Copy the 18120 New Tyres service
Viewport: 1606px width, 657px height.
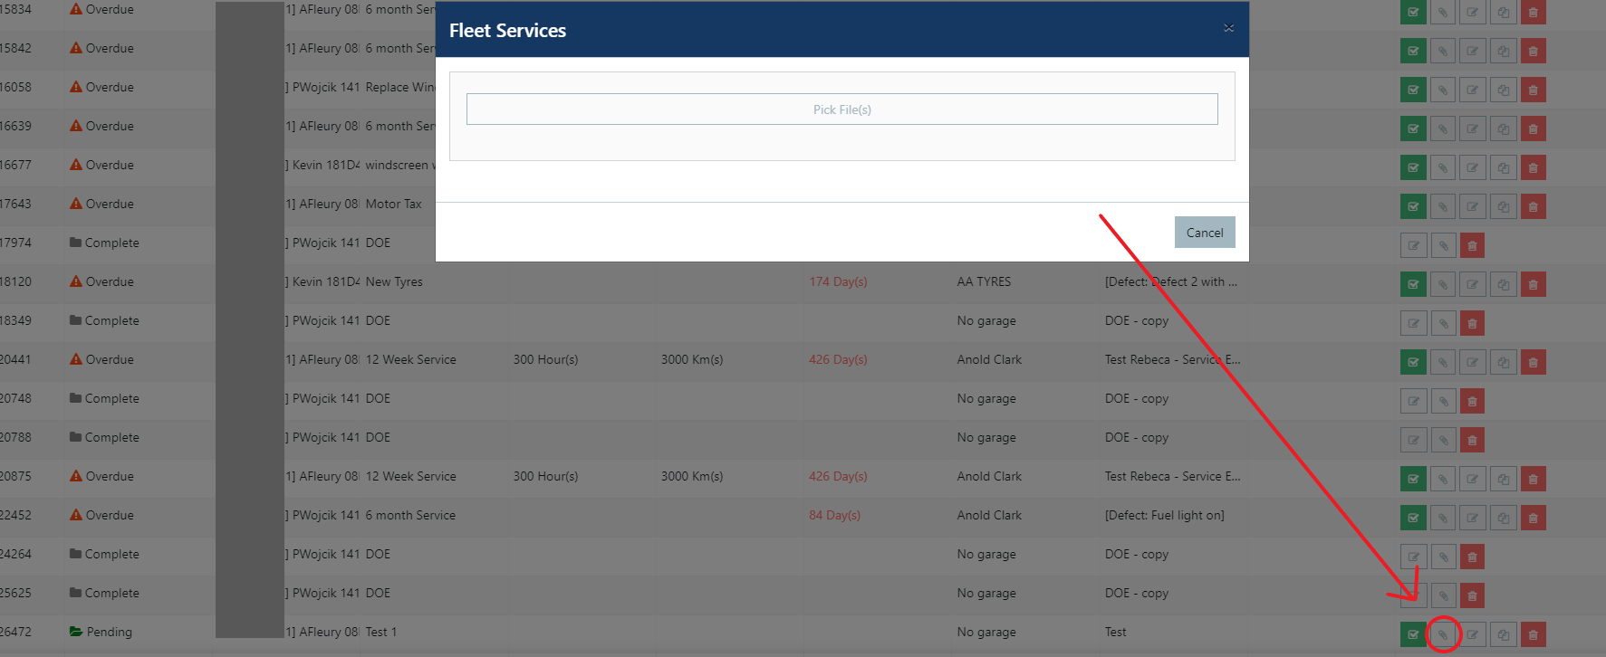pyautogui.click(x=1503, y=284)
